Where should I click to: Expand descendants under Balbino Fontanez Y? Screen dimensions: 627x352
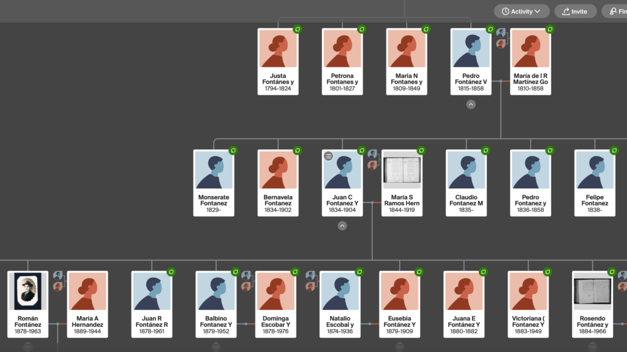[x=216, y=347]
